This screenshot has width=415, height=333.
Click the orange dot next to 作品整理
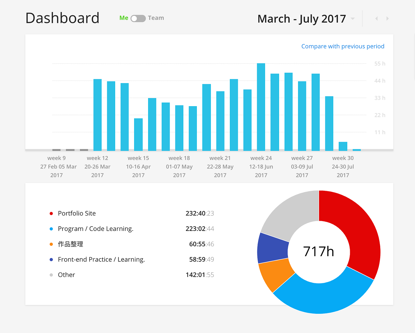tap(51, 244)
